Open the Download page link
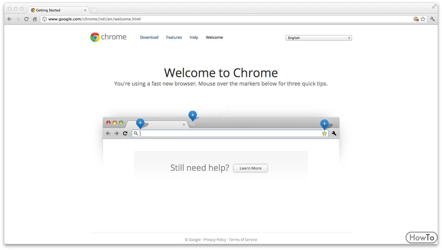Screen dimensions: 442x250 pos(149,38)
